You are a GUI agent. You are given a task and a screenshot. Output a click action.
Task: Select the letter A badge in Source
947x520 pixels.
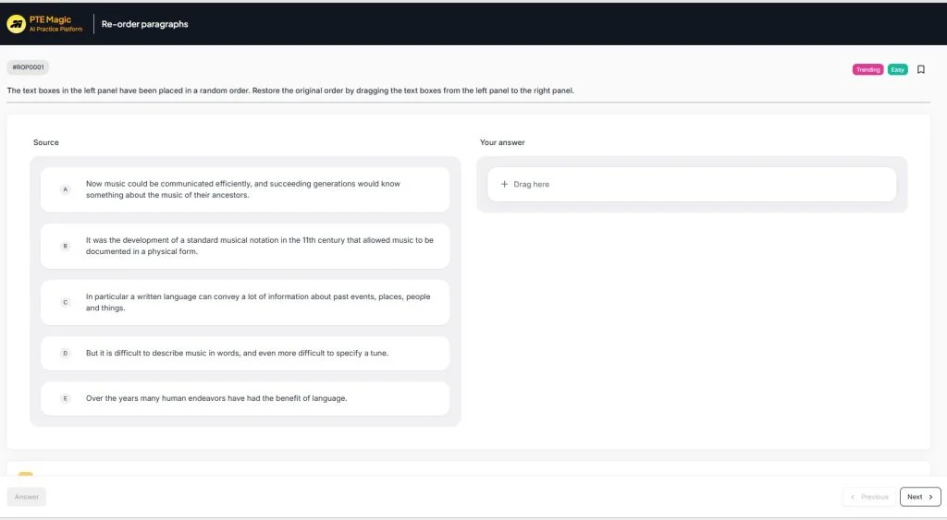click(65, 189)
